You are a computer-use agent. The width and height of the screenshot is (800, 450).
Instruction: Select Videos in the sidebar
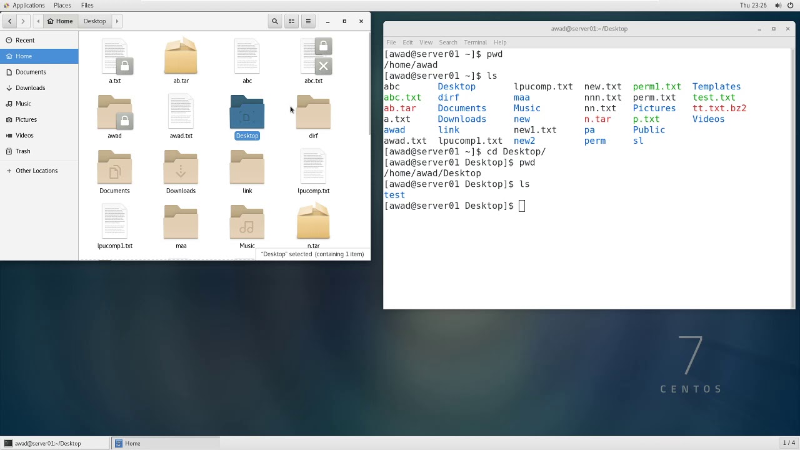[x=39, y=135]
